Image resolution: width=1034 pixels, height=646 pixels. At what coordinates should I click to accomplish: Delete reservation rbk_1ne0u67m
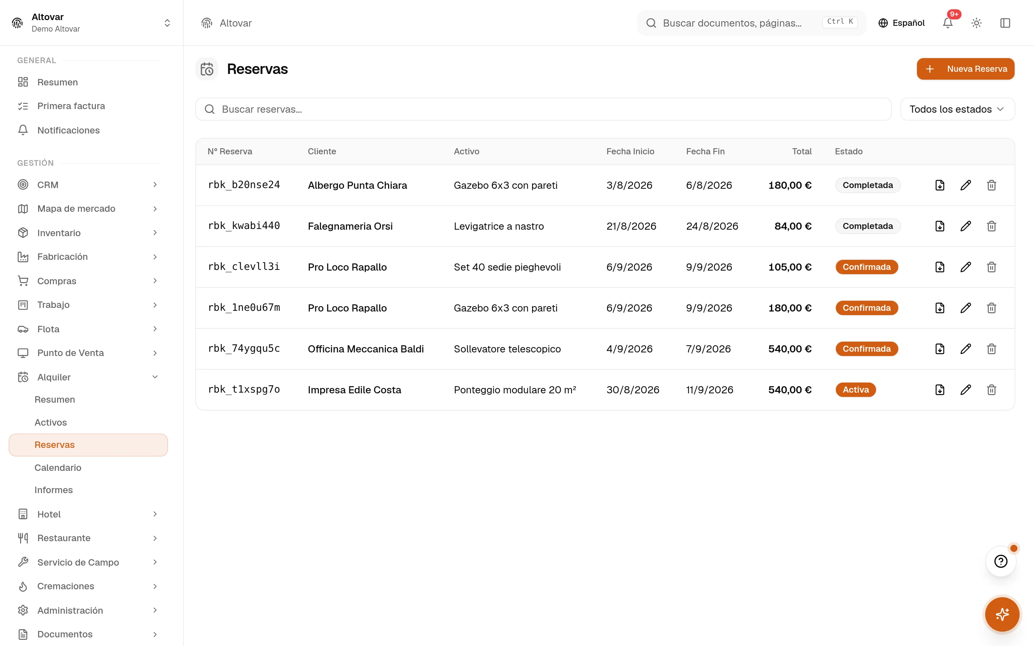991,308
